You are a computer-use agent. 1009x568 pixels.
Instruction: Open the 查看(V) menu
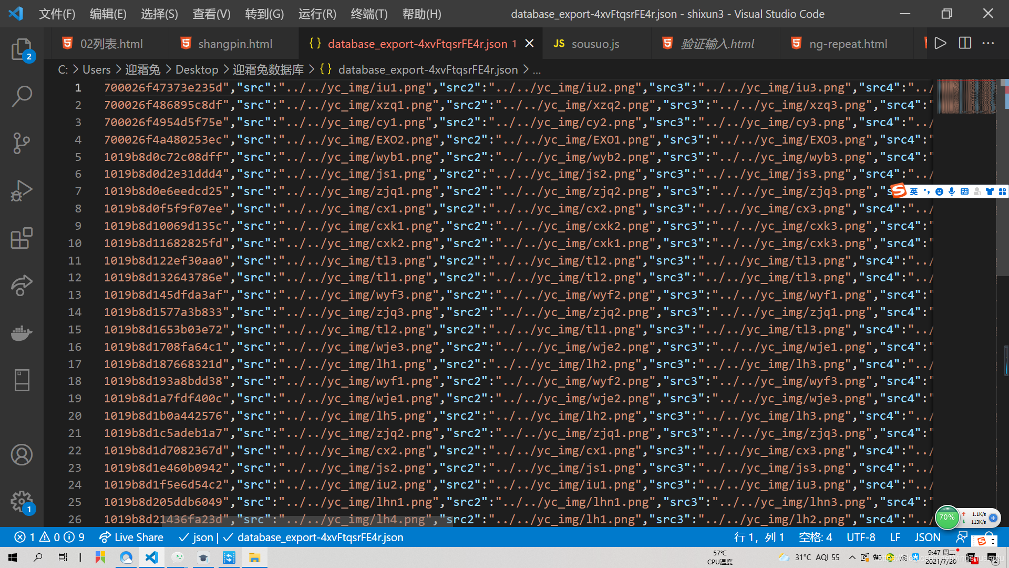click(211, 14)
